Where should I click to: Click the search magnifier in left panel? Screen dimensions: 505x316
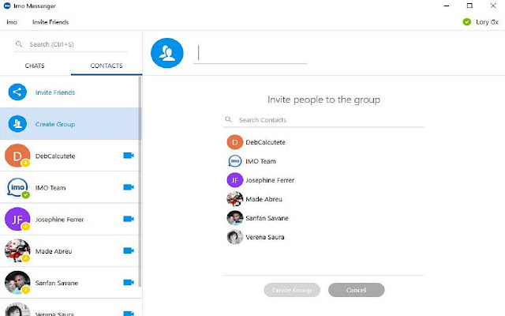pos(19,44)
